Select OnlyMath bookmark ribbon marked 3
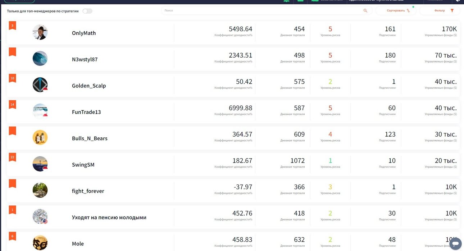464x251 pixels. pos(13,26)
